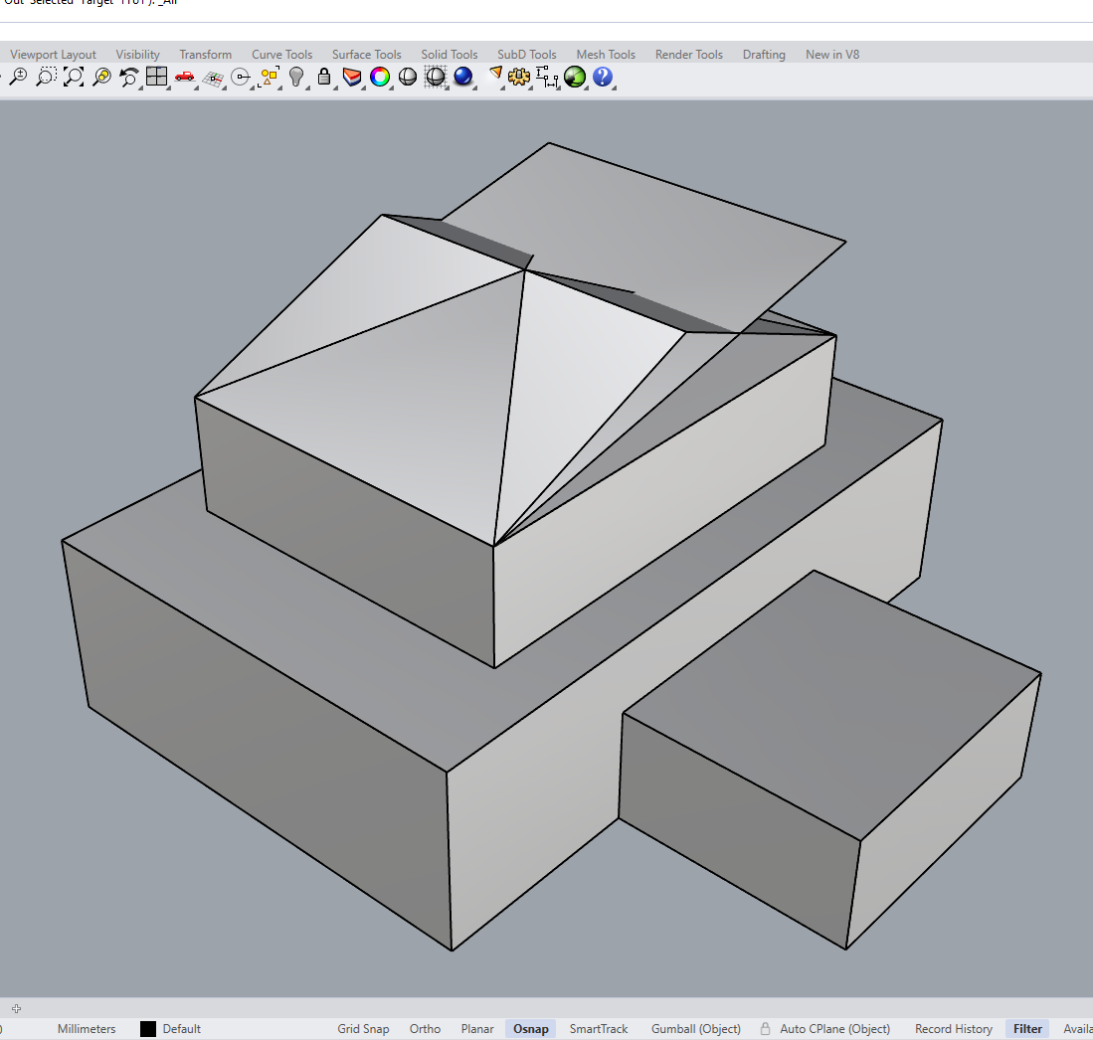Toggle SmartTrack in status bar
This screenshot has width=1093, height=1040.
click(599, 1029)
